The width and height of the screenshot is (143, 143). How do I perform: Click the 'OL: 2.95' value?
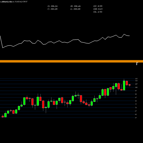pos(98,12)
